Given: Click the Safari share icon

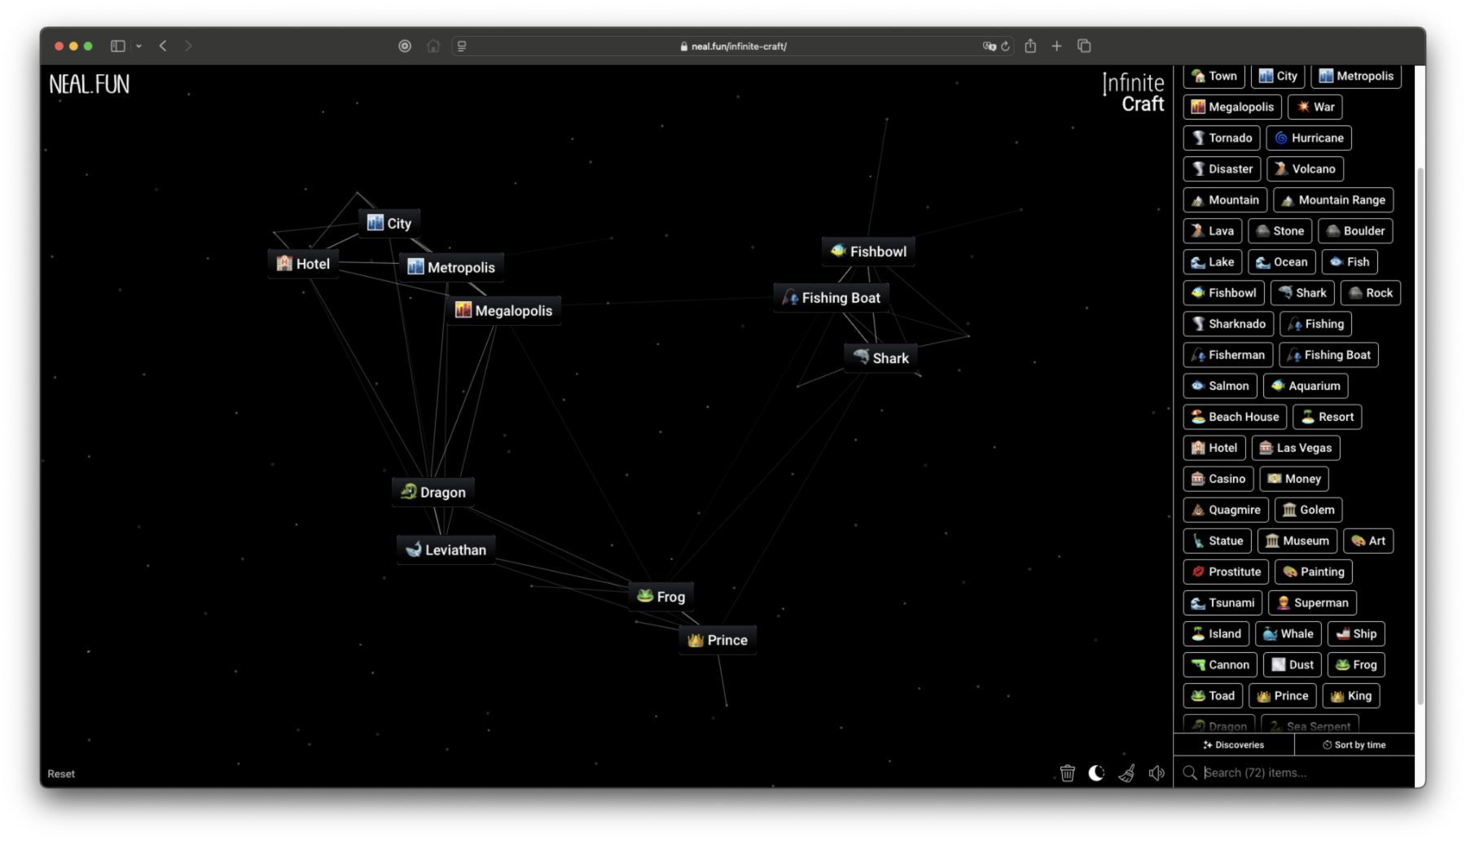Looking at the screenshot, I should point(1030,46).
